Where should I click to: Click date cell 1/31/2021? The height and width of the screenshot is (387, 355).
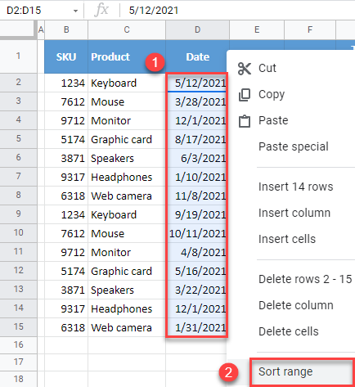pyautogui.click(x=197, y=327)
